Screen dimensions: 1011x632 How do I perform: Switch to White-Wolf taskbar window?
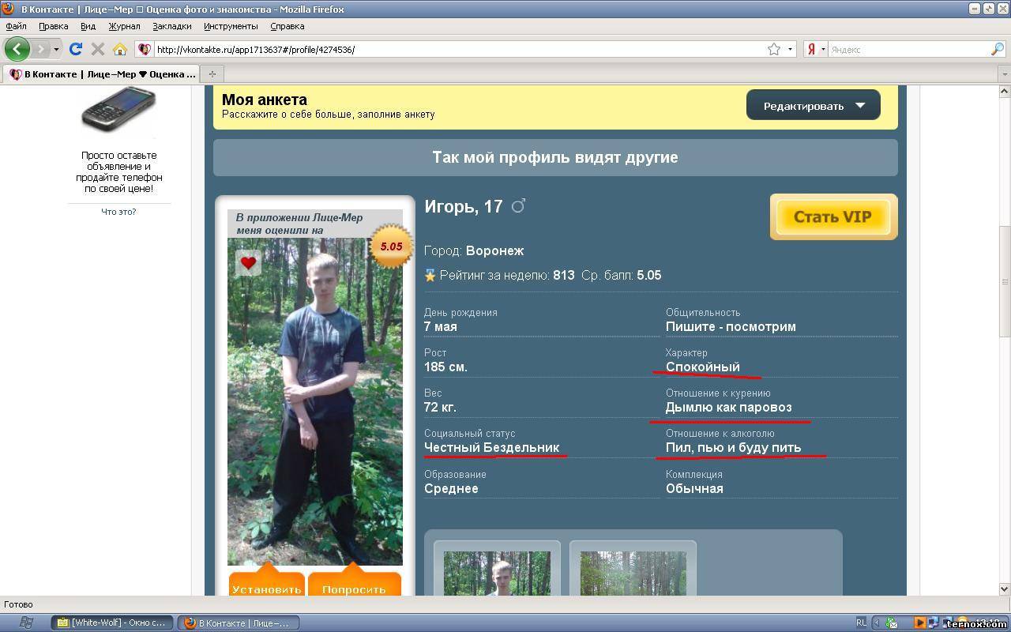coord(112,623)
